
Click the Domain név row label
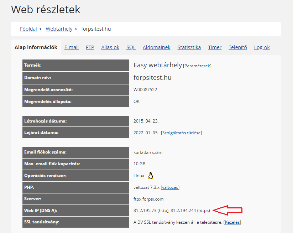point(37,78)
